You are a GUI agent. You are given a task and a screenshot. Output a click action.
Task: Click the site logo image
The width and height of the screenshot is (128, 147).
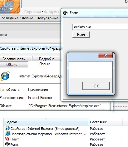[10, 7]
